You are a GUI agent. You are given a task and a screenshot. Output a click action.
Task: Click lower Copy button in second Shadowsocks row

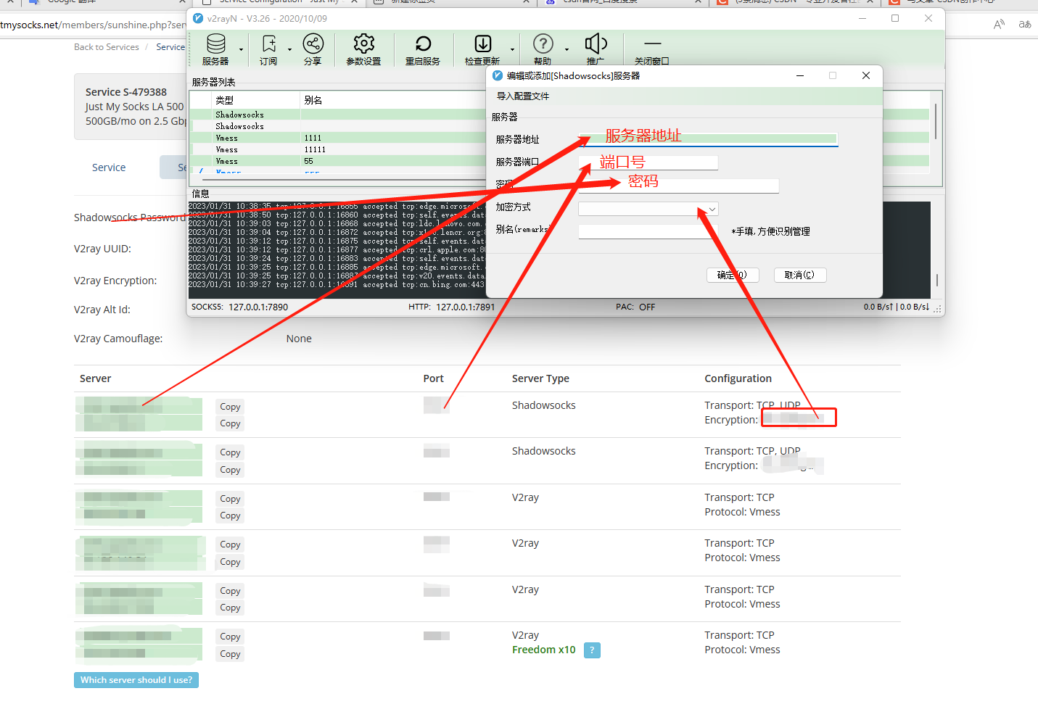230,470
